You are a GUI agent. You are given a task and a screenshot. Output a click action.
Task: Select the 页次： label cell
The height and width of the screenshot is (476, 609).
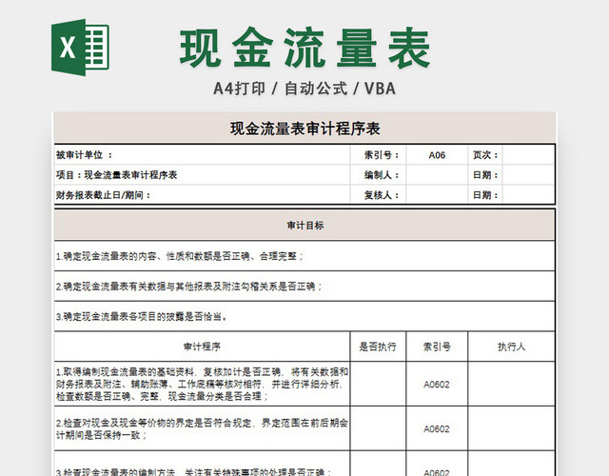pos(485,155)
